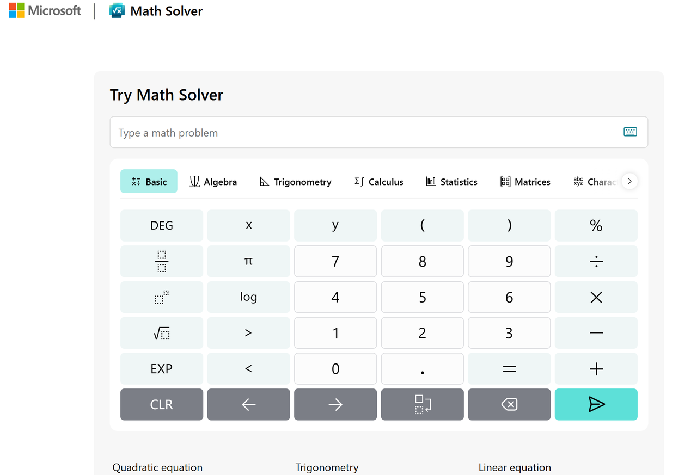Screen dimensions: 697x475
Task: Toggle the DEG angle mode key
Action: coord(162,225)
